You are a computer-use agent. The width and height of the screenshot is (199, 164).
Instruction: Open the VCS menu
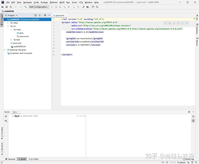81,2
